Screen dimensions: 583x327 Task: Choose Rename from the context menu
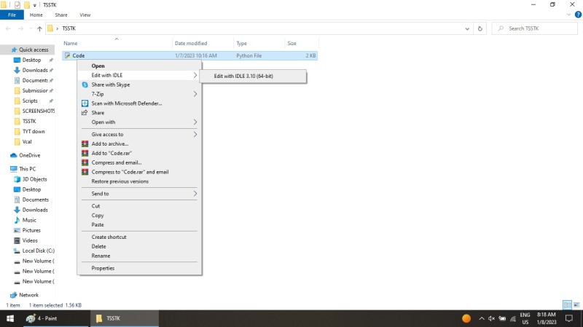pos(139,256)
